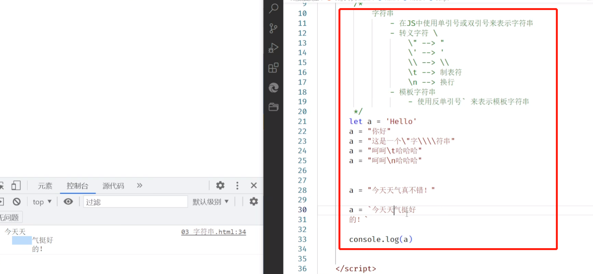The width and height of the screenshot is (593, 274).
Task: Click the console output 今天天
Action: [x=15, y=232]
